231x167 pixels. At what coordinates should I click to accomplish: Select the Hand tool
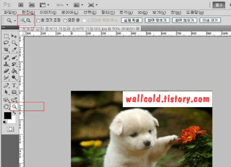coord(6,106)
